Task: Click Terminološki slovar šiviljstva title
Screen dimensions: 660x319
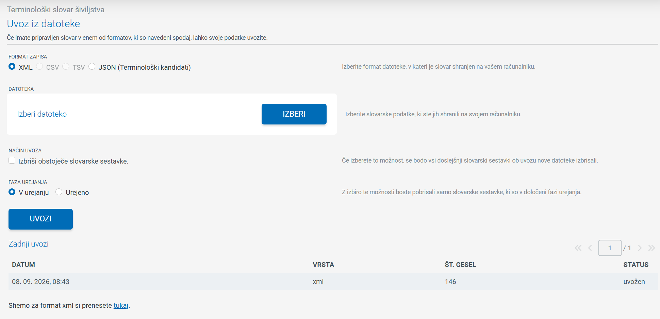Action: pyautogui.click(x=55, y=10)
